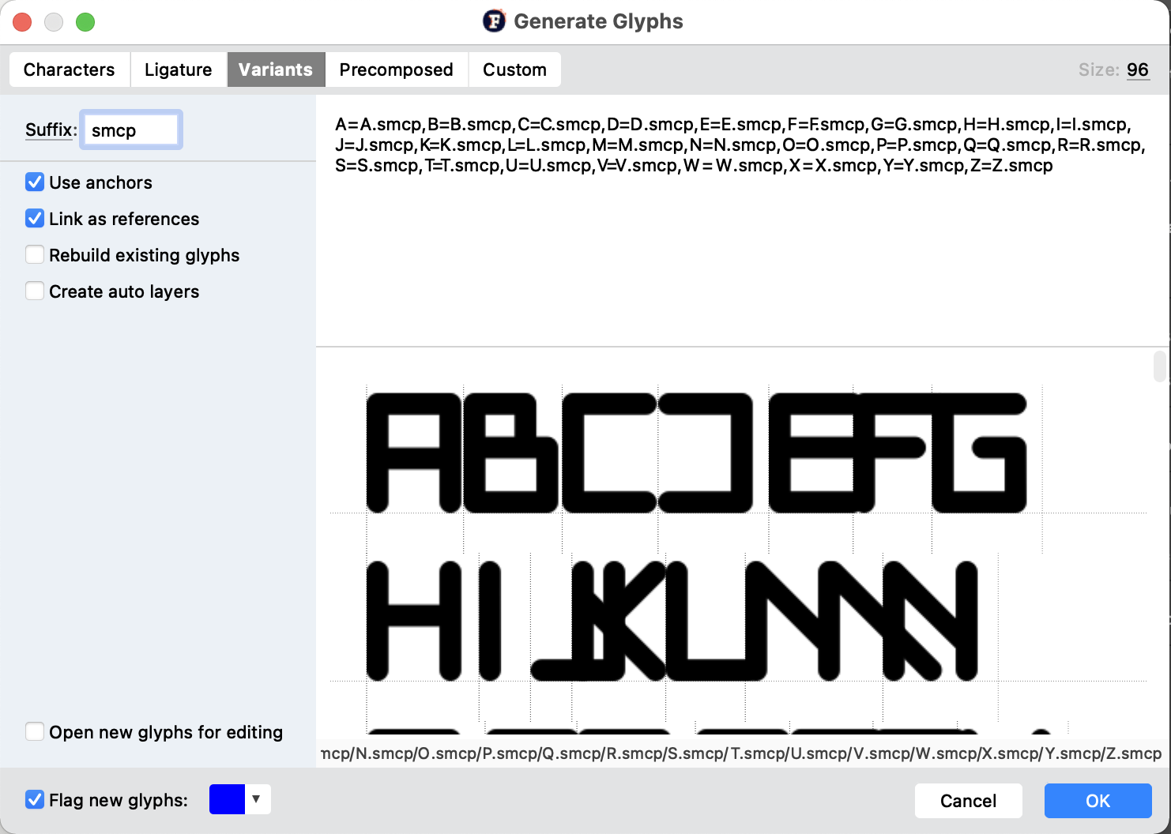Image resolution: width=1171 pixels, height=834 pixels.
Task: Expand the flag color dropdown arrow
Action: 257,799
